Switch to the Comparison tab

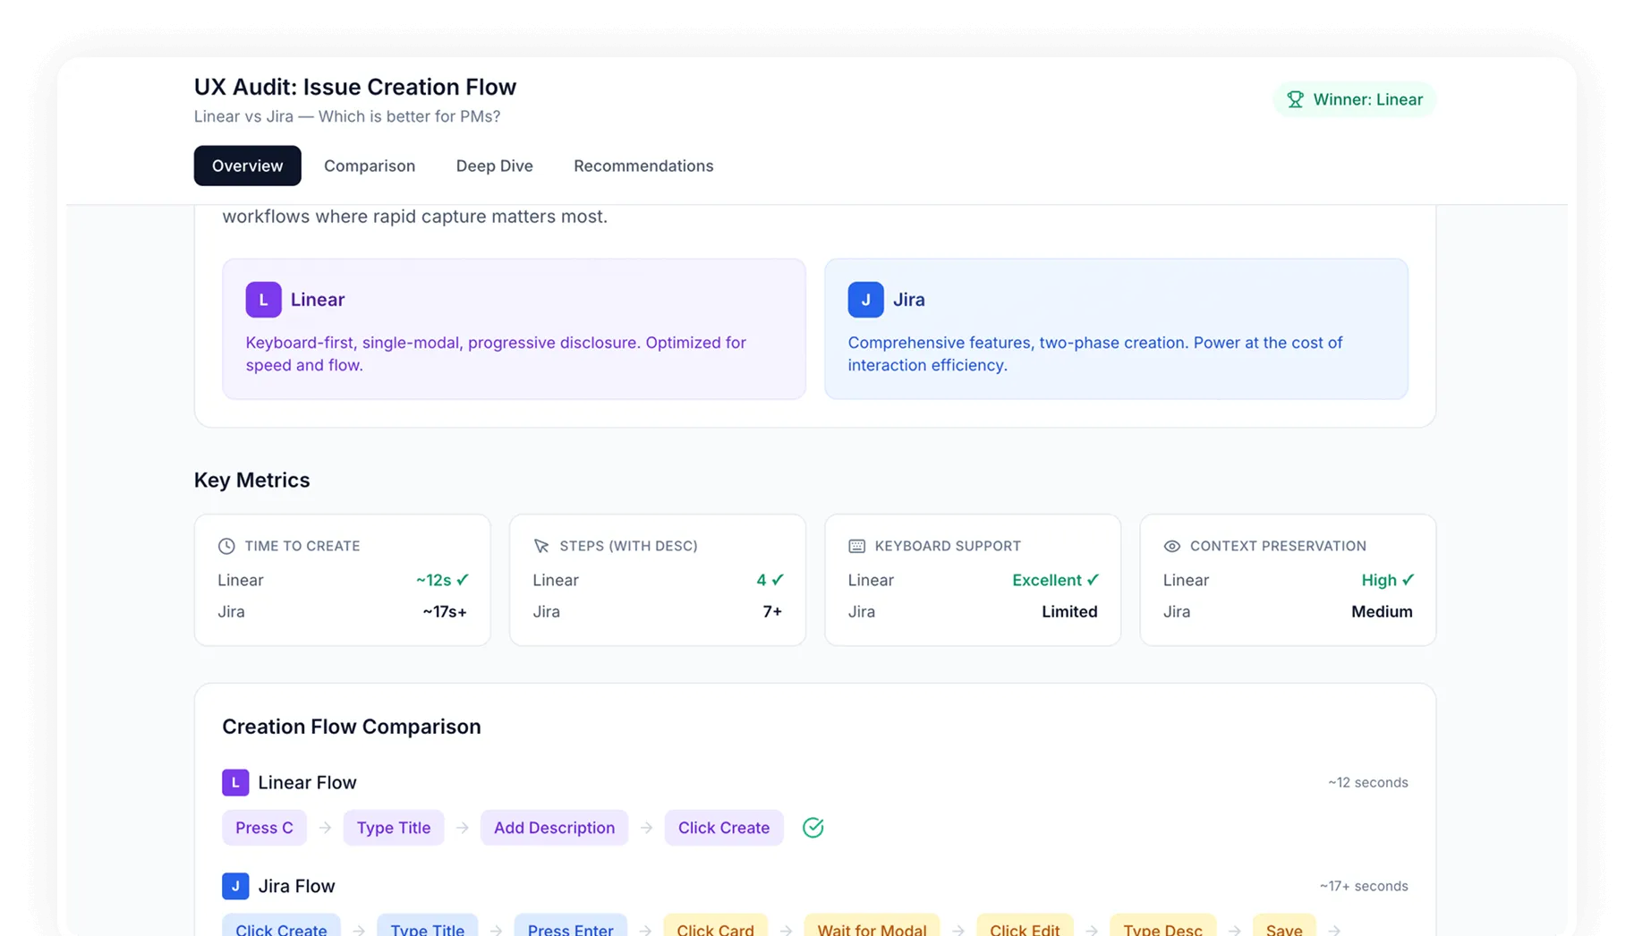(x=369, y=166)
